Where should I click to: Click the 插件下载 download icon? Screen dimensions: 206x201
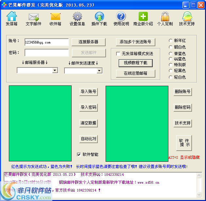tap(99, 16)
